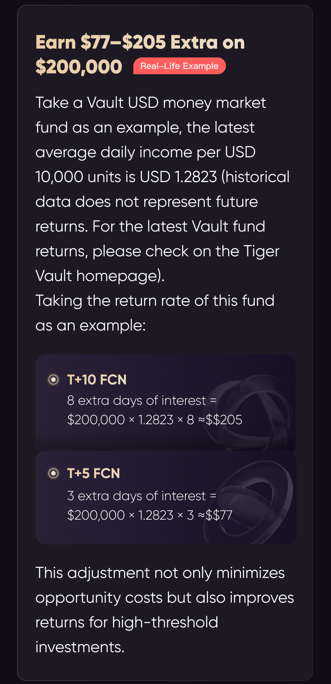
Task: Click the large $200,000 amount in heading
Action: (x=79, y=66)
